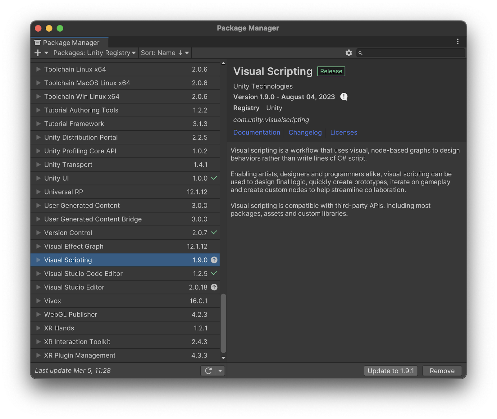Expand the Unity Transport package versions
This screenshot has height=419, width=497.
point(39,165)
